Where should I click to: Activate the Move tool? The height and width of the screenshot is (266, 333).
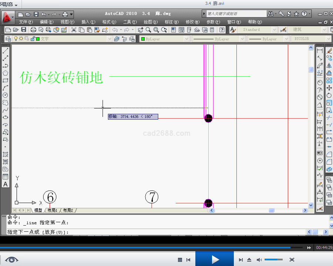tap(329, 88)
